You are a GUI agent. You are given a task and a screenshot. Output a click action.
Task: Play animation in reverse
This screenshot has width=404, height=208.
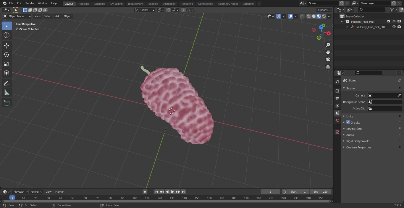point(167,192)
